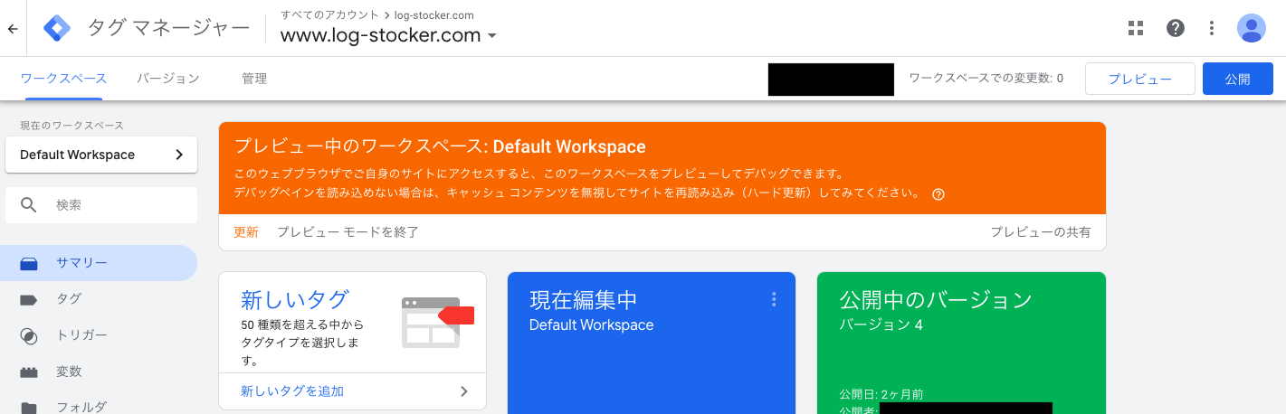Open the www.log-stocker.com container dropdown
Viewport: 1286px width, 414px height.
389,36
